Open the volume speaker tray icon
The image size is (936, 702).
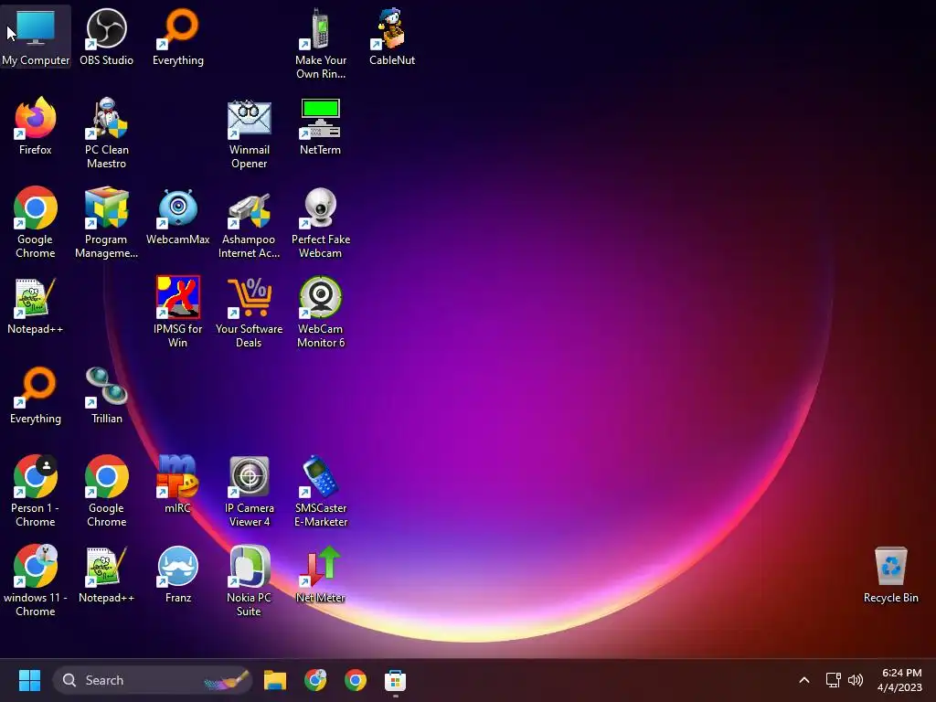[x=856, y=680]
